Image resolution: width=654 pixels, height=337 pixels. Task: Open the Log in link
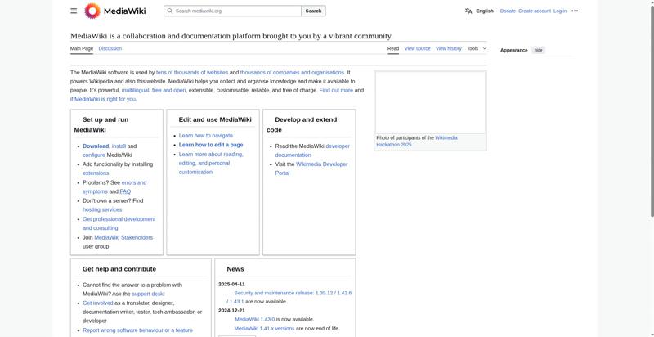click(560, 11)
